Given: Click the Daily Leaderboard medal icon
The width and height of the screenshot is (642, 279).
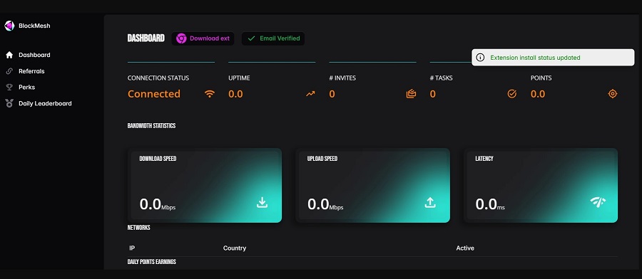Looking at the screenshot, I should tap(9, 103).
